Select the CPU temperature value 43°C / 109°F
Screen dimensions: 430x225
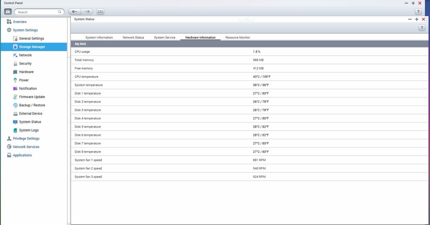pyautogui.click(x=261, y=77)
